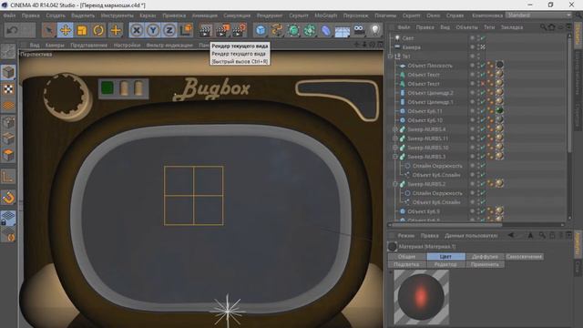
Task: Open the coordinate system cube icon
Action: click(186, 30)
